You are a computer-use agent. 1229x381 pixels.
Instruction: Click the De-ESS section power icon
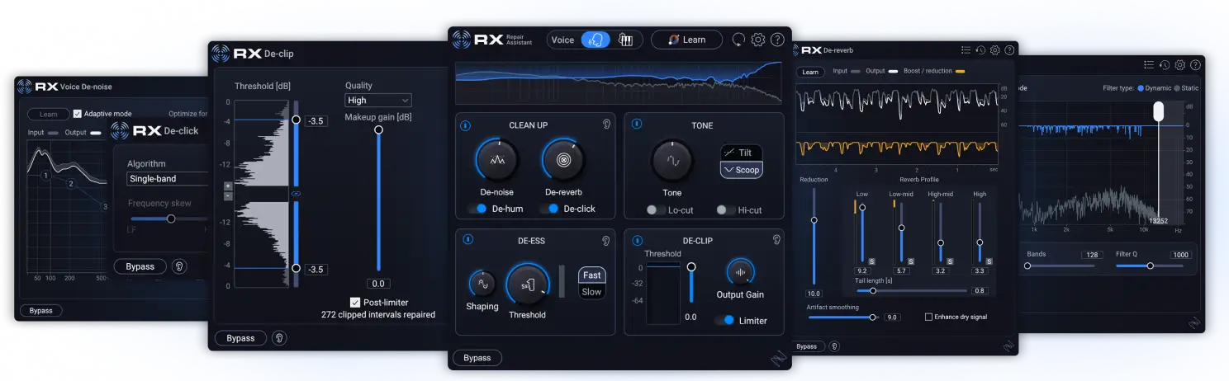pyautogui.click(x=467, y=240)
